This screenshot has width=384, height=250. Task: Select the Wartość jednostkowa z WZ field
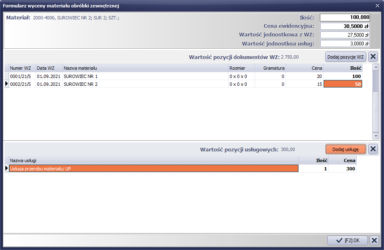[x=345, y=35]
